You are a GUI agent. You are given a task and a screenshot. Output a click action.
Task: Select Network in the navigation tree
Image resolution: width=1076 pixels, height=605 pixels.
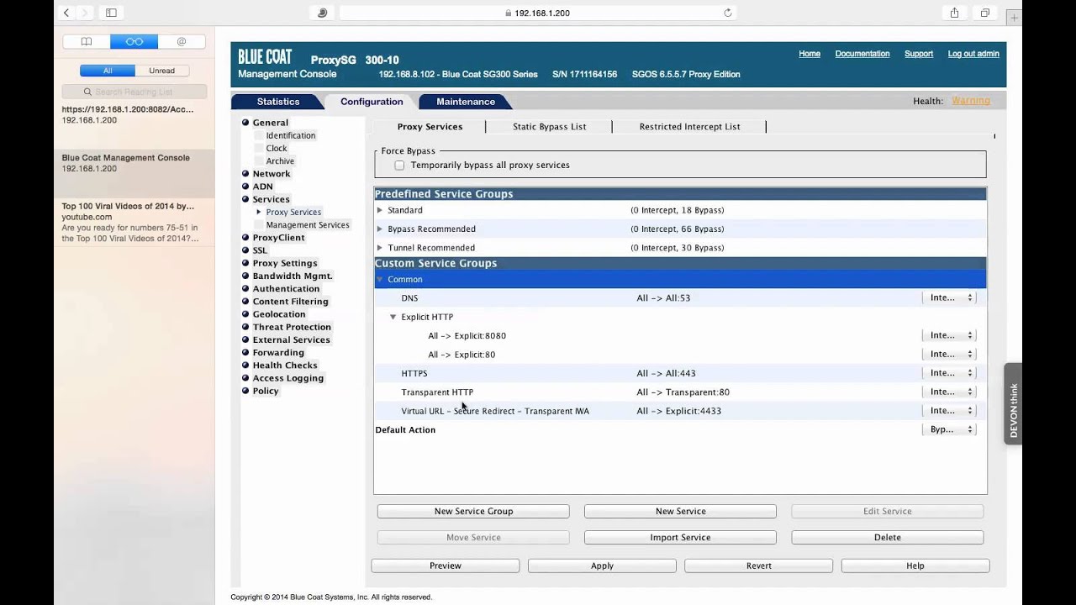point(272,174)
